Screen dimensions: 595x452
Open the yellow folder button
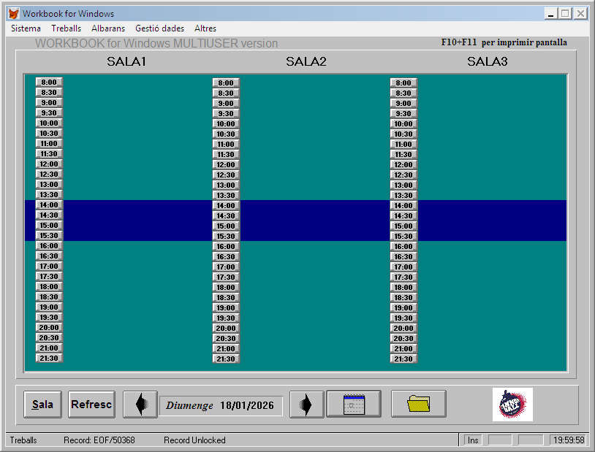point(418,404)
